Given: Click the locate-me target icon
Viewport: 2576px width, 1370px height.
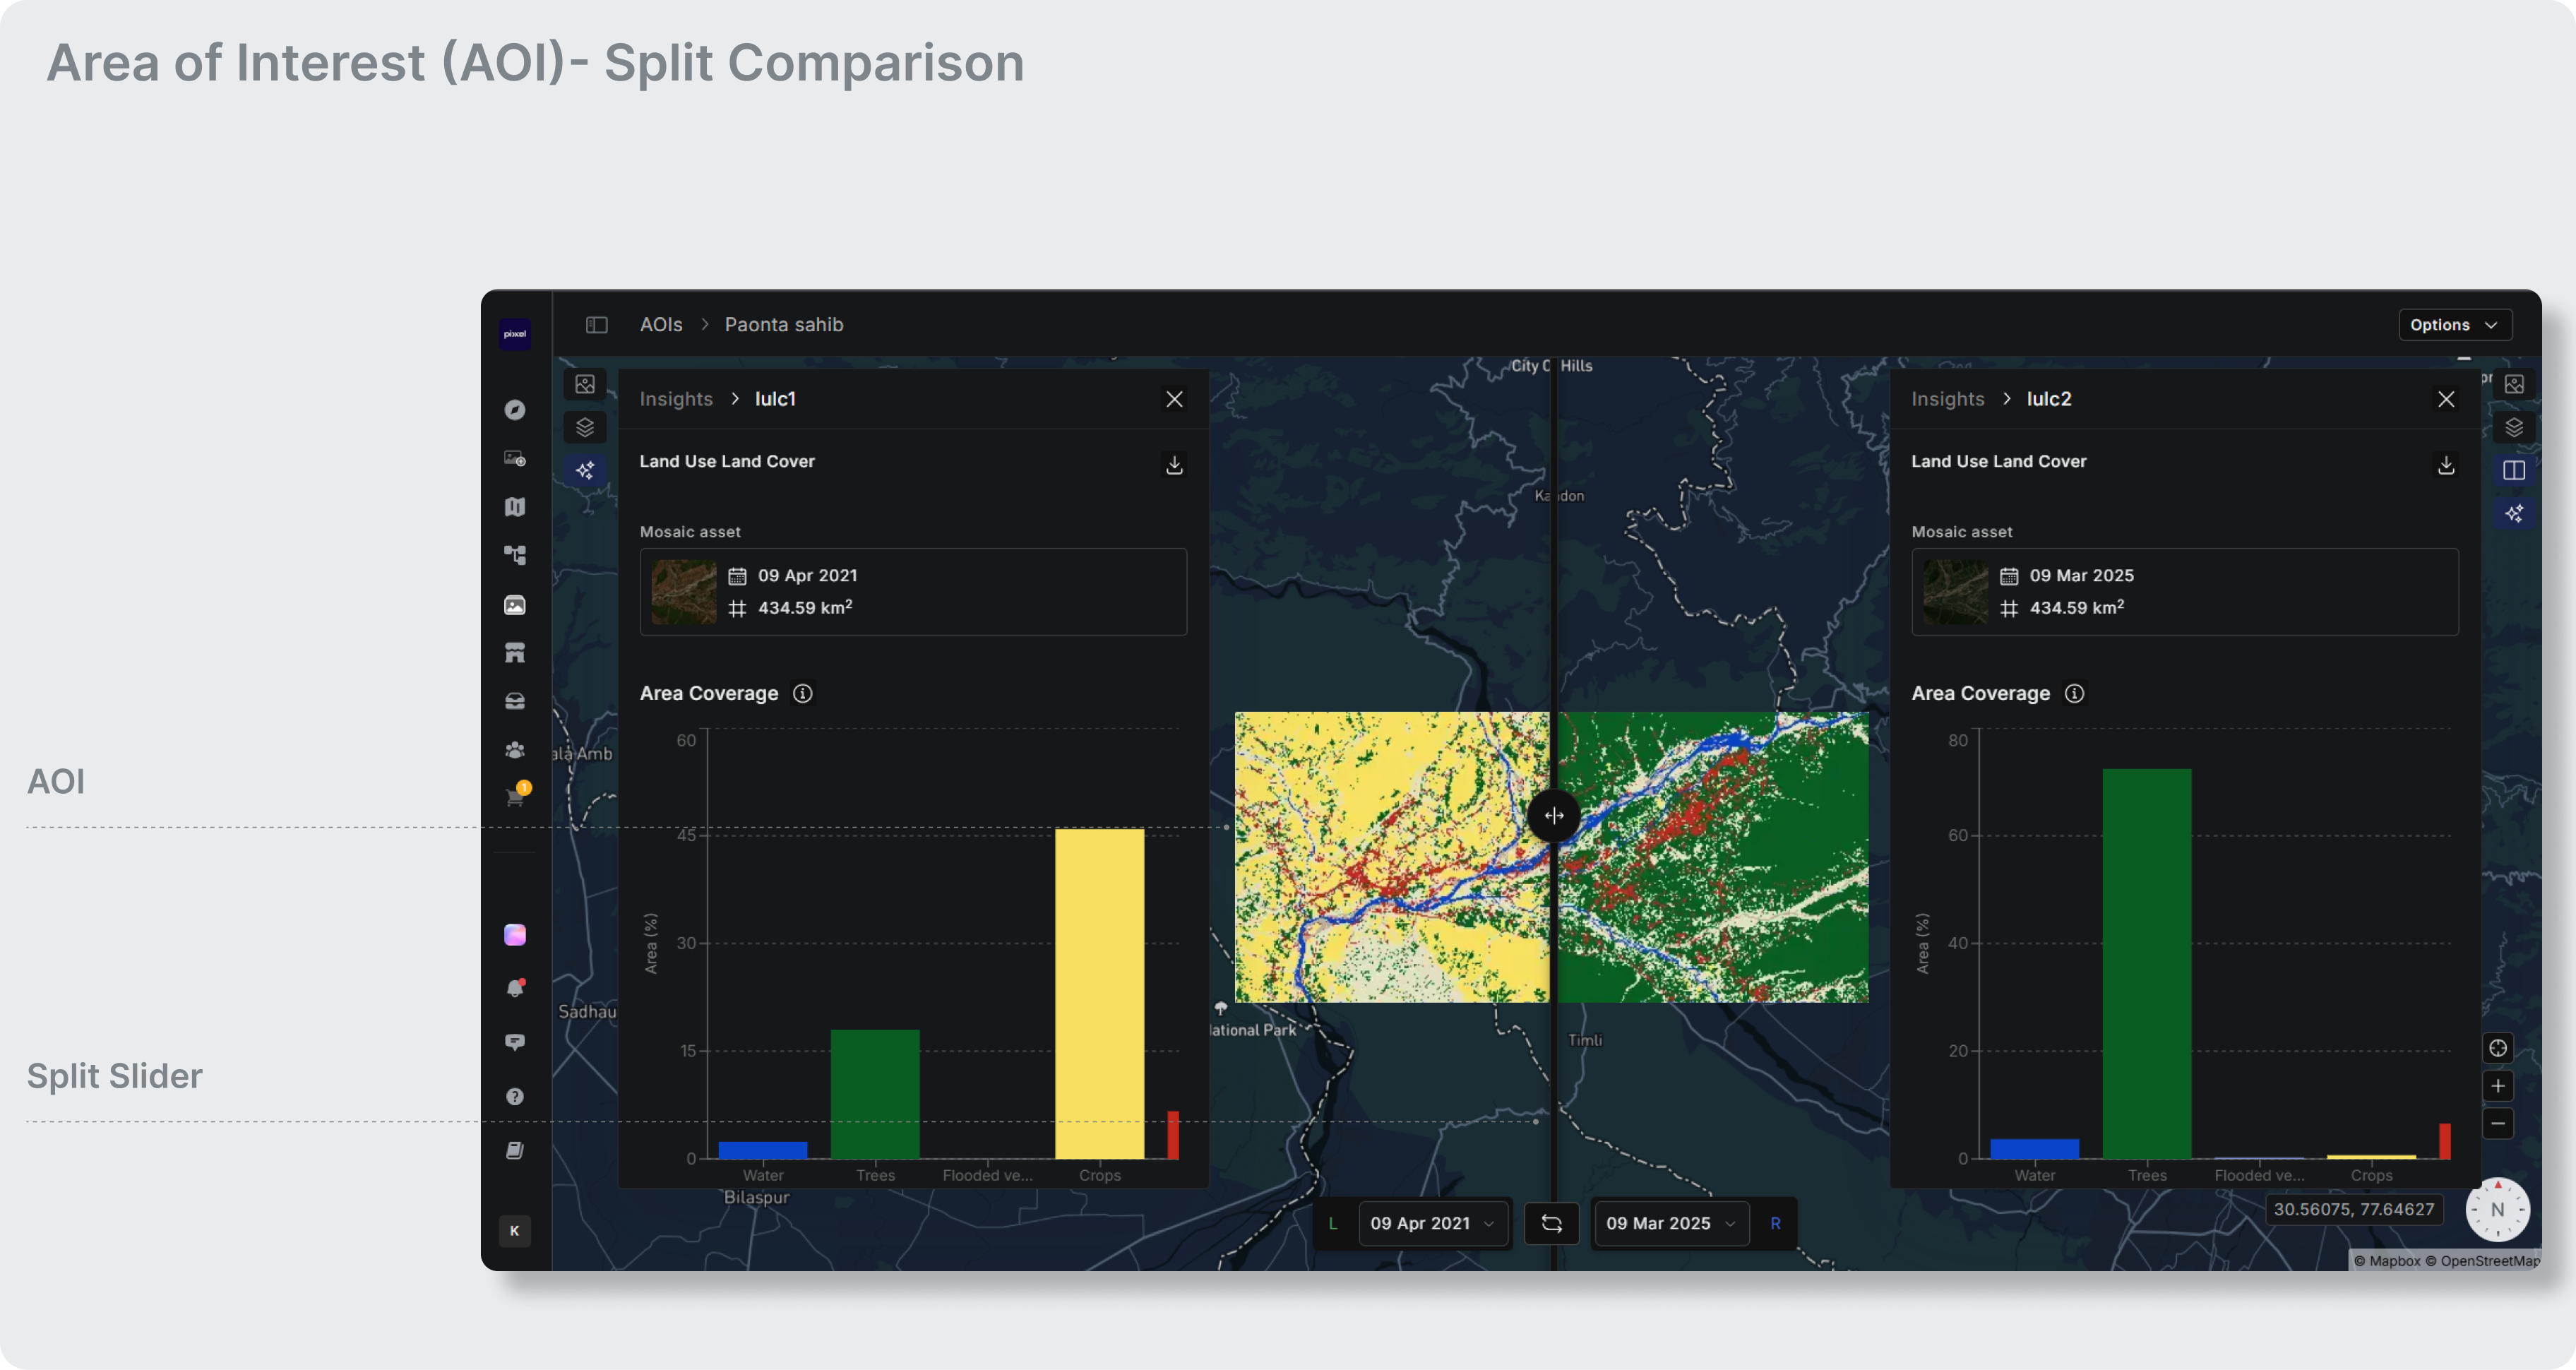Looking at the screenshot, I should coord(2498,1047).
